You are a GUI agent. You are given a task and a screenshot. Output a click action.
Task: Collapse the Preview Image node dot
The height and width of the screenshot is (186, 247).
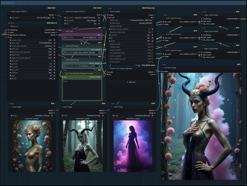163,68
